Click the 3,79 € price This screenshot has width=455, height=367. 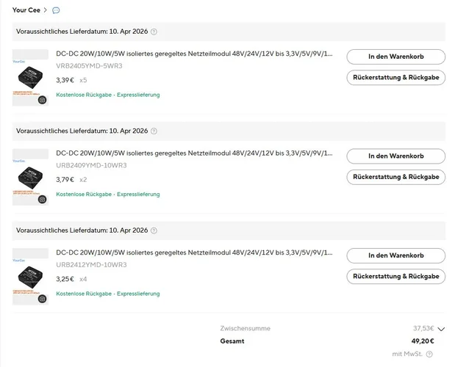(65, 180)
